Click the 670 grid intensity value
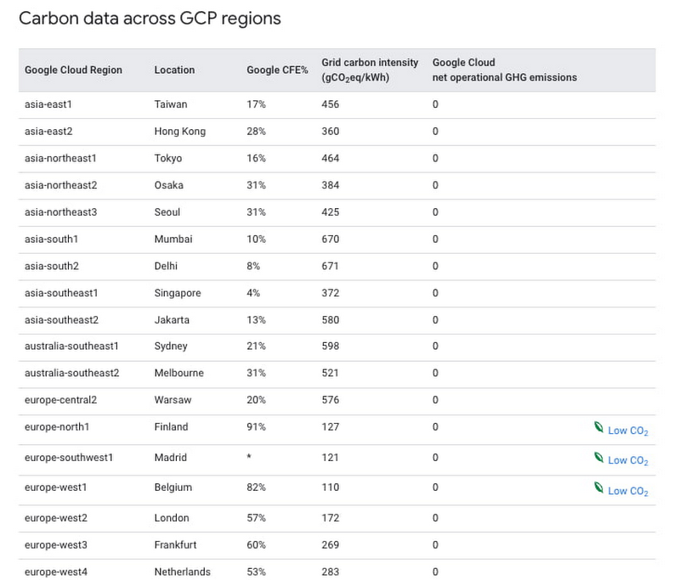This screenshot has height=580, width=680. point(330,239)
